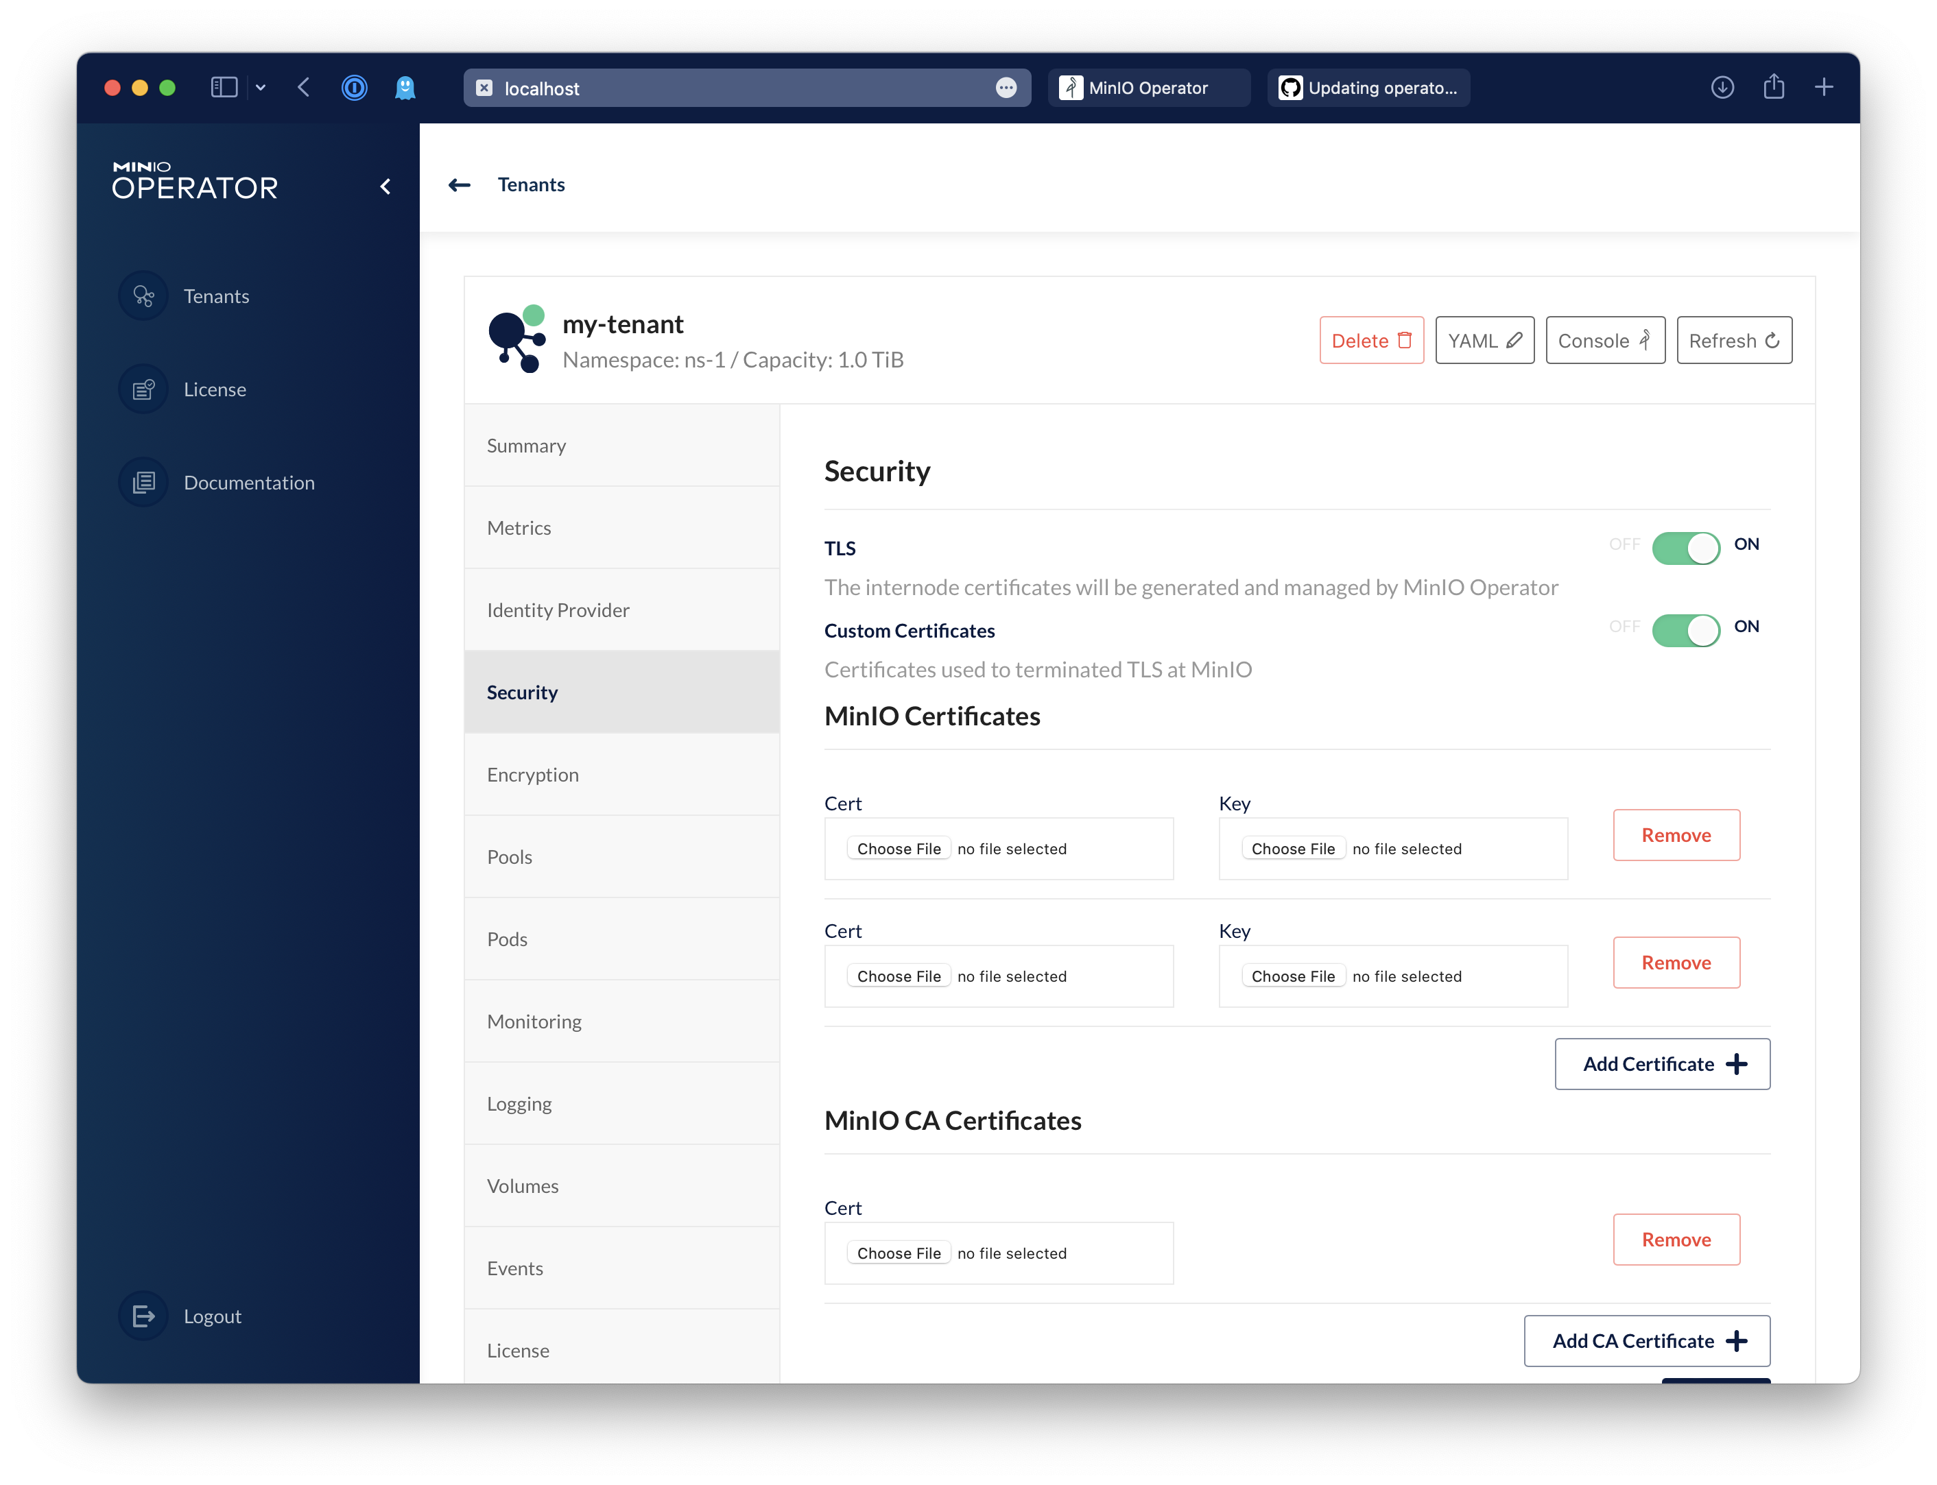
Task: Click the Add Certificate button
Action: pos(1662,1064)
